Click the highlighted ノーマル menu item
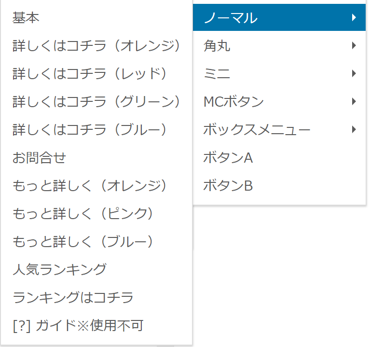Viewport: 370px width, 347px height. (x=279, y=17)
